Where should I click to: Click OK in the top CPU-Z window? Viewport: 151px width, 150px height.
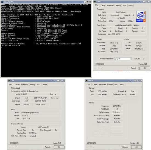tap(145, 68)
